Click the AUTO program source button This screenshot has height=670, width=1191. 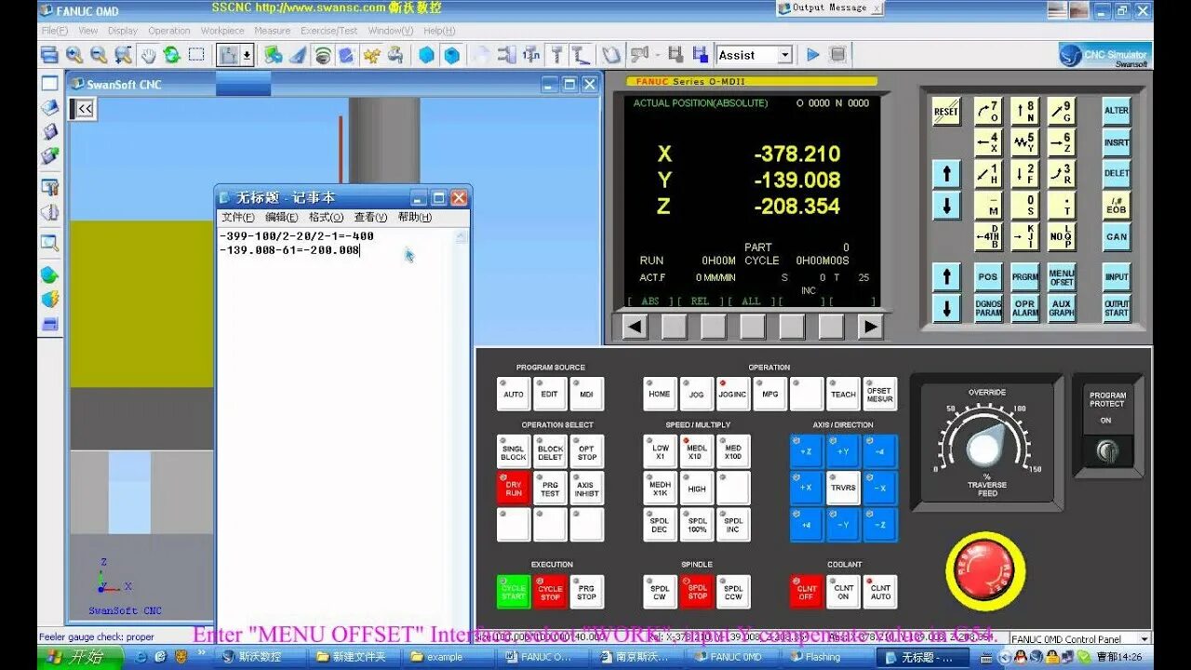(x=514, y=394)
